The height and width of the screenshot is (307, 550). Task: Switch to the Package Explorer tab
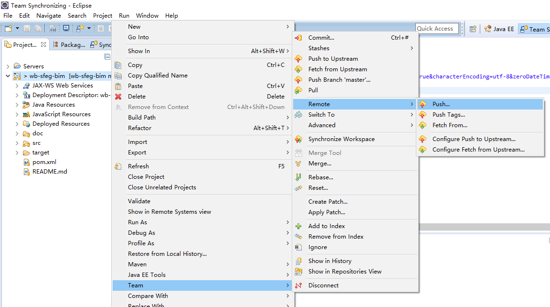[x=69, y=44]
